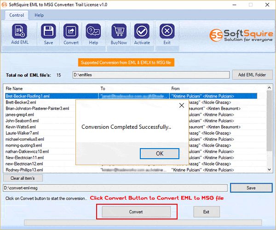Viewport: 276px width, 230px height.
Task: Select Rodney-Phillips13.eml file
Action: pos(24,170)
